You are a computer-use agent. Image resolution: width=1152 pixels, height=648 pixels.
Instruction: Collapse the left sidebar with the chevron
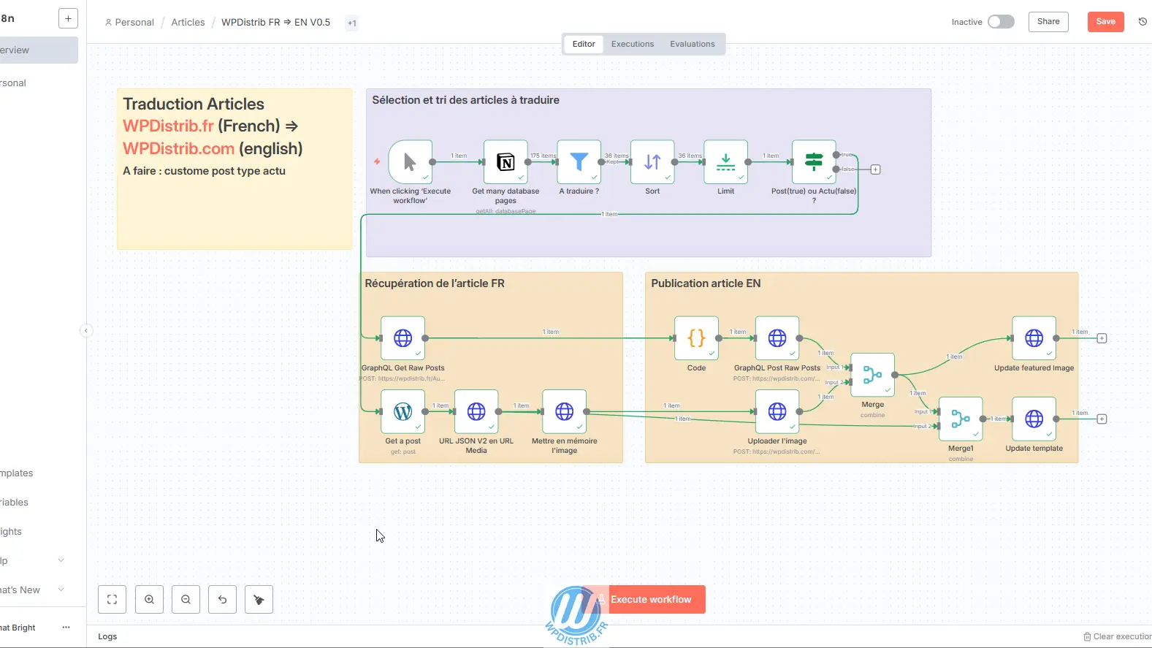pos(85,330)
